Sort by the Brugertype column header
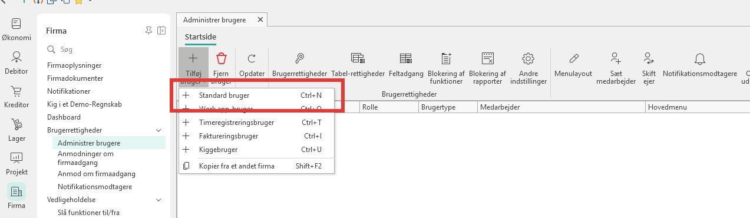750x218 pixels. 448,107
